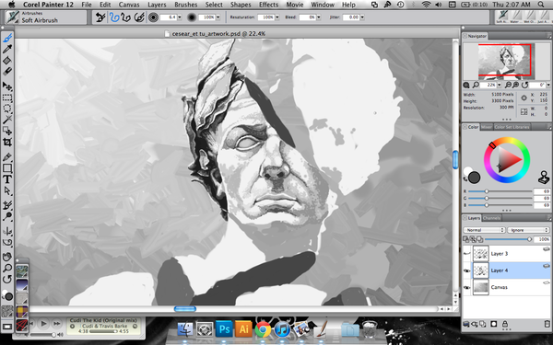Select the Rectangular Selection tool

point(7,98)
